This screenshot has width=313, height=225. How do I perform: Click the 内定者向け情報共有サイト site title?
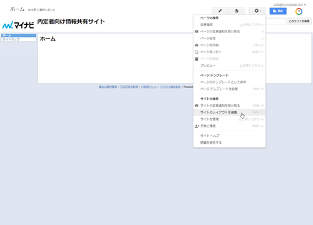[71, 21]
